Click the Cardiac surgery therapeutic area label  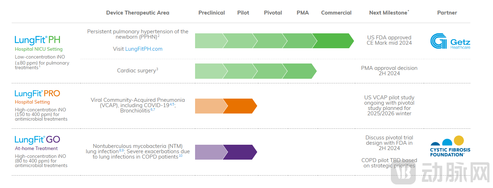pos(137,71)
